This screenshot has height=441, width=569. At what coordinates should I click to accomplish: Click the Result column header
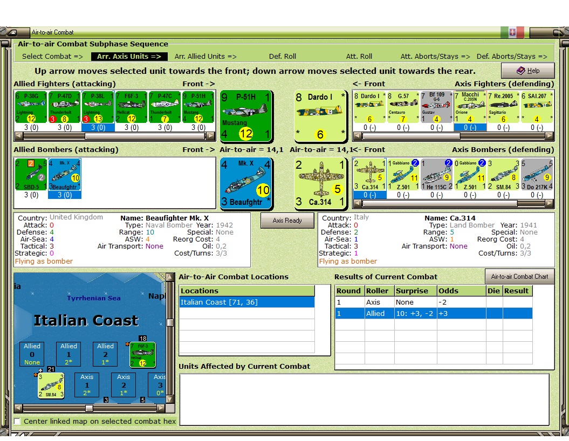517,291
